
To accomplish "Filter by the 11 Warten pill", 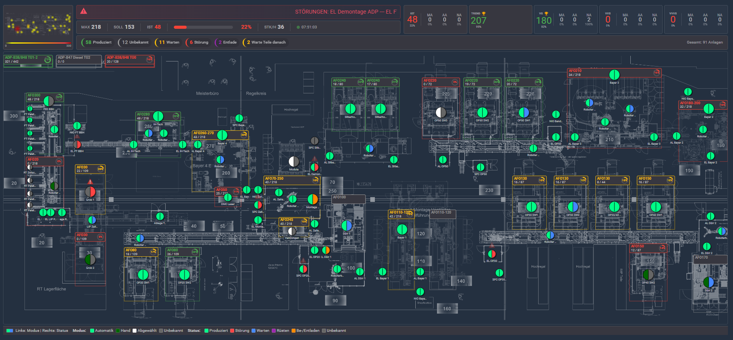I will click(x=168, y=42).
